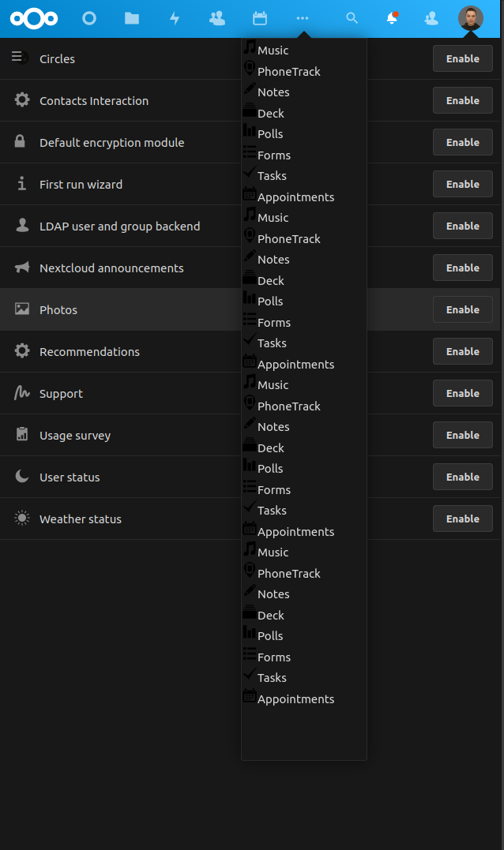
Task: Open the Dashboard app icon
Action: (x=89, y=17)
